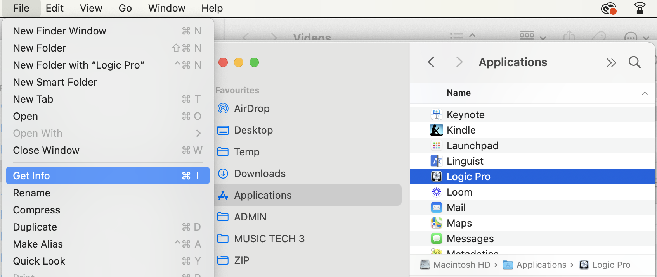
Task: Select the Logic Pro app icon
Action: pyautogui.click(x=437, y=177)
